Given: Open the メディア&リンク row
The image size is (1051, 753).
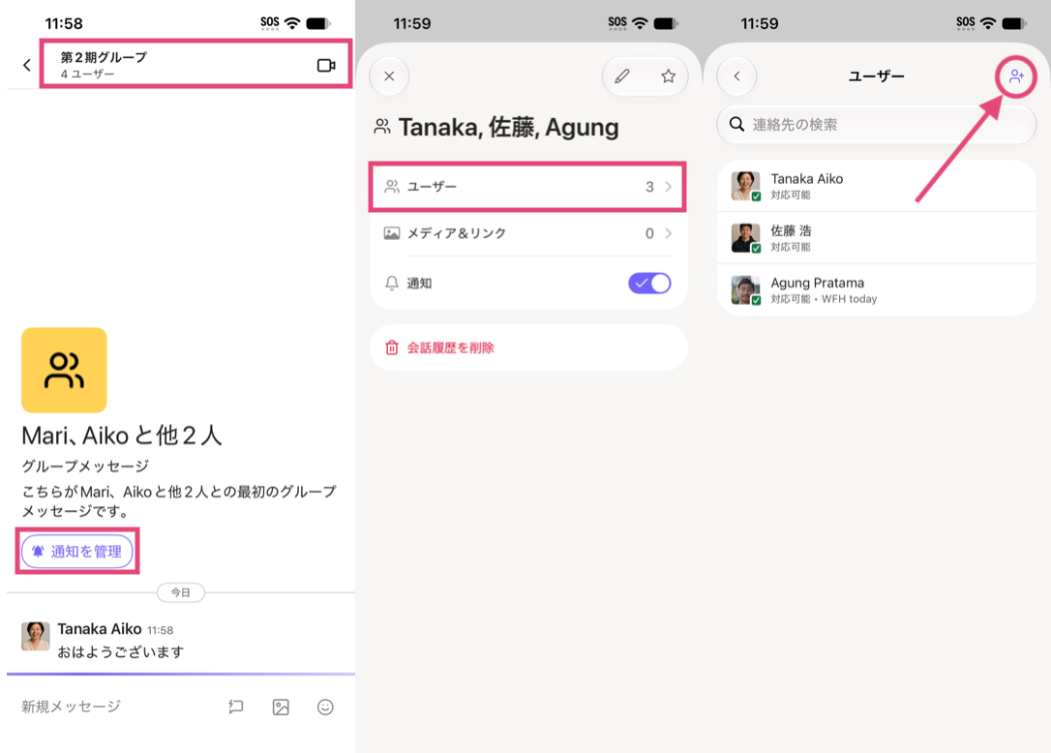Looking at the screenshot, I should 527,233.
